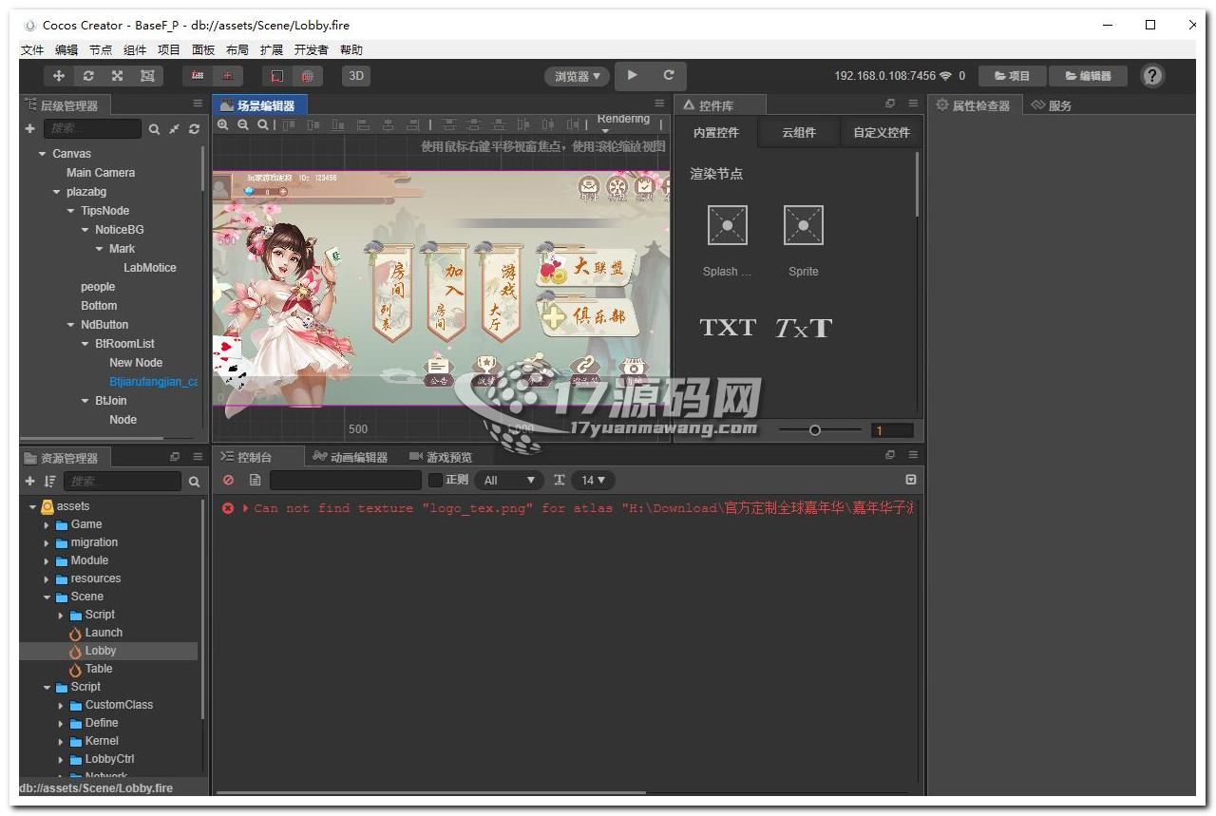Refresh the hierarchy panel node tree
1216x816 pixels.
point(195,129)
